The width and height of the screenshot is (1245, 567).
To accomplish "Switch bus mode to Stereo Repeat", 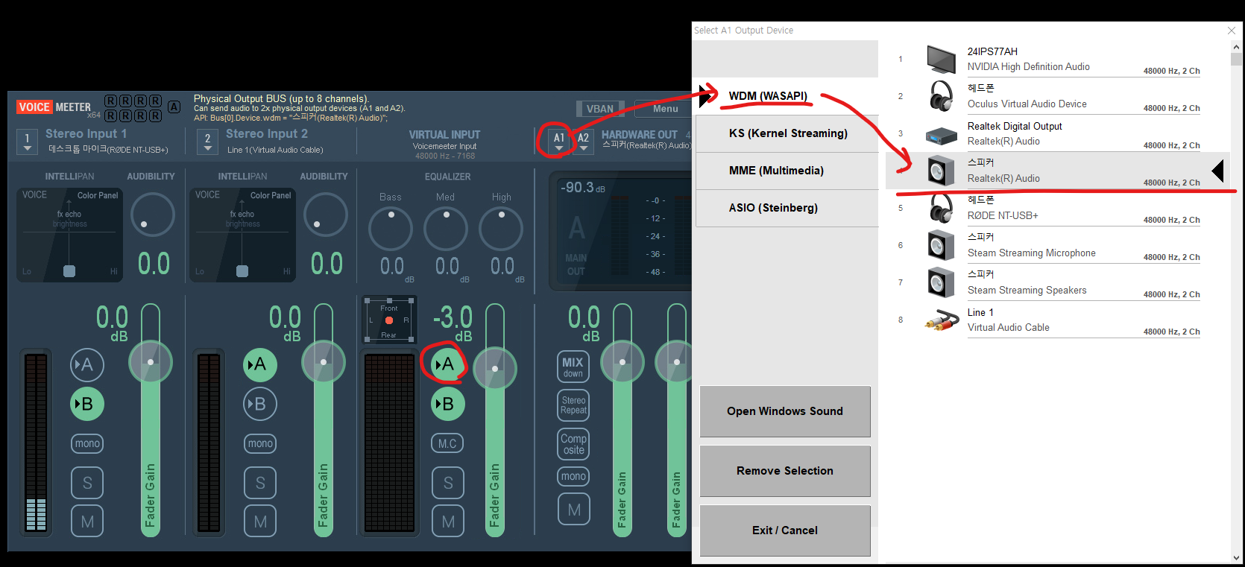I will (573, 405).
